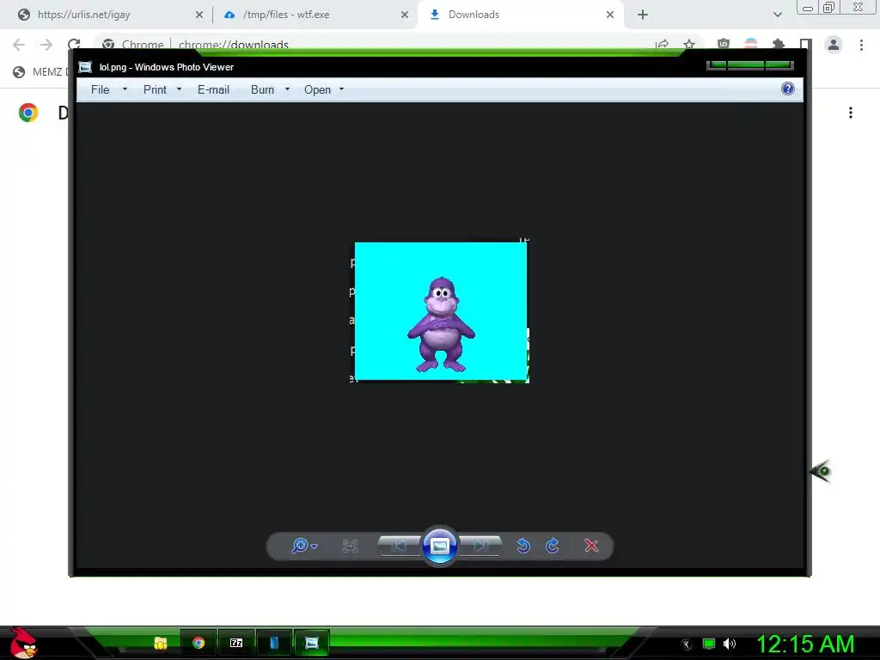Expand the Burn dropdown arrow
This screenshot has height=660, width=880.
(287, 89)
